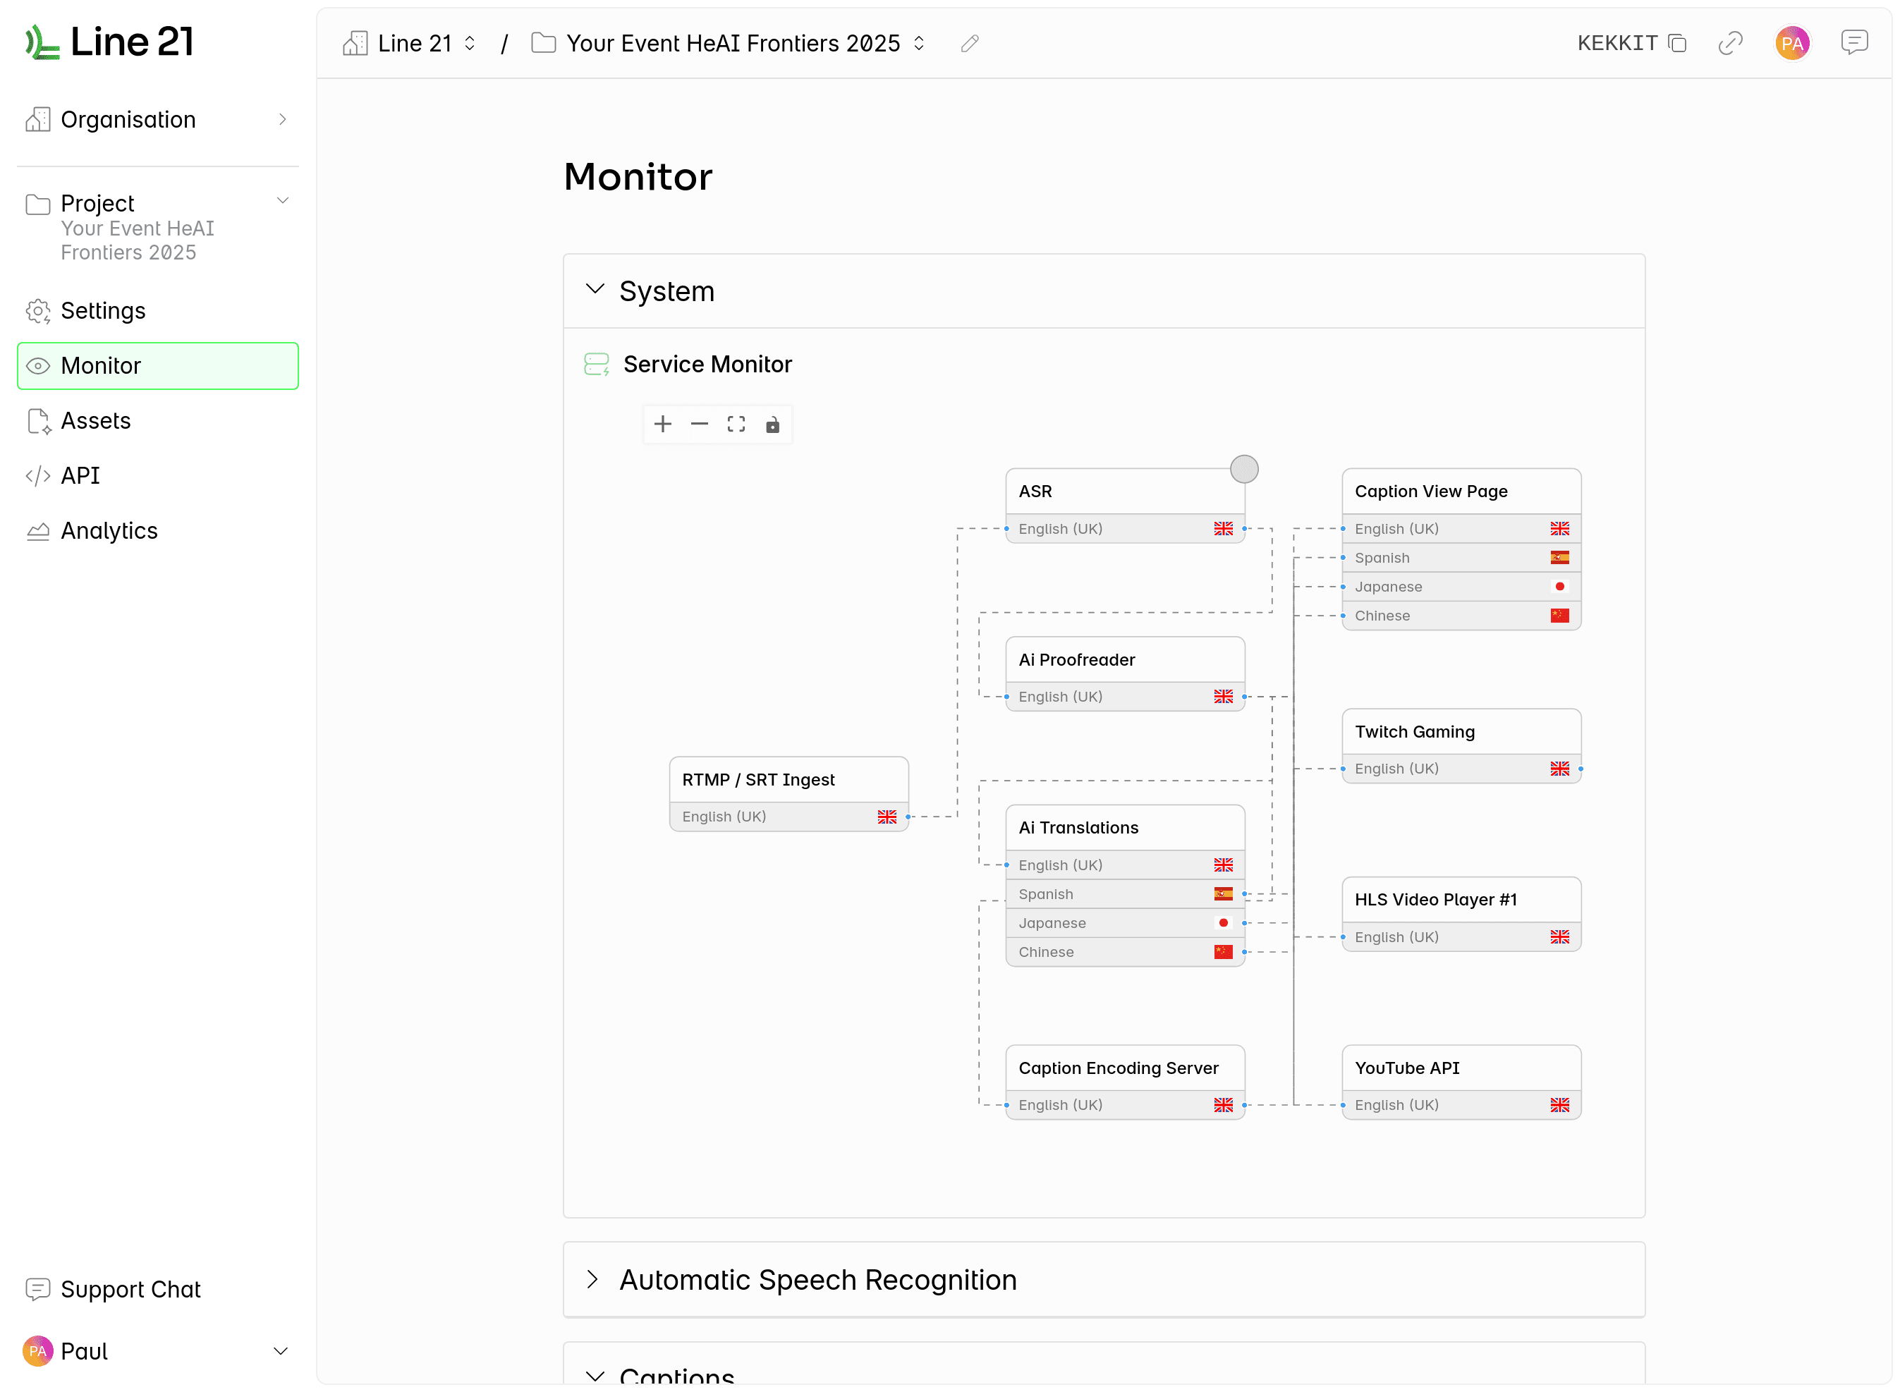Click the UK flag in Twitch Gaming node

pyautogui.click(x=1559, y=769)
